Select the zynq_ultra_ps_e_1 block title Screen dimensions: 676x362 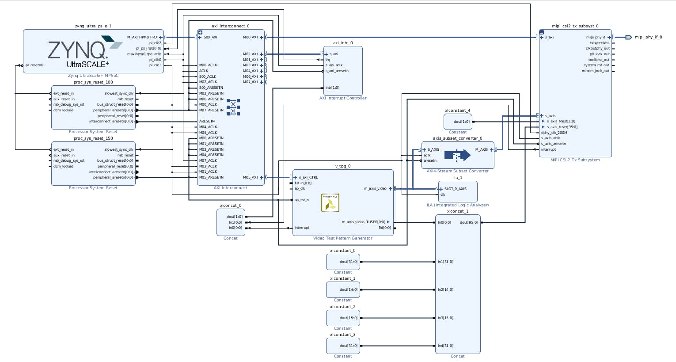pyautogui.click(x=93, y=26)
